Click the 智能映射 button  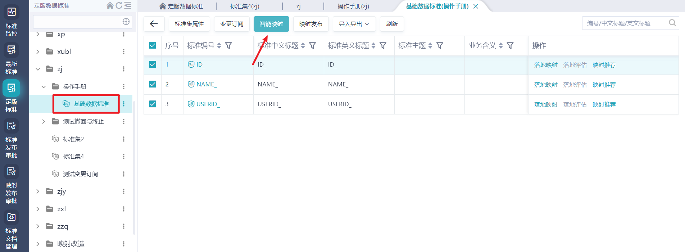point(271,24)
